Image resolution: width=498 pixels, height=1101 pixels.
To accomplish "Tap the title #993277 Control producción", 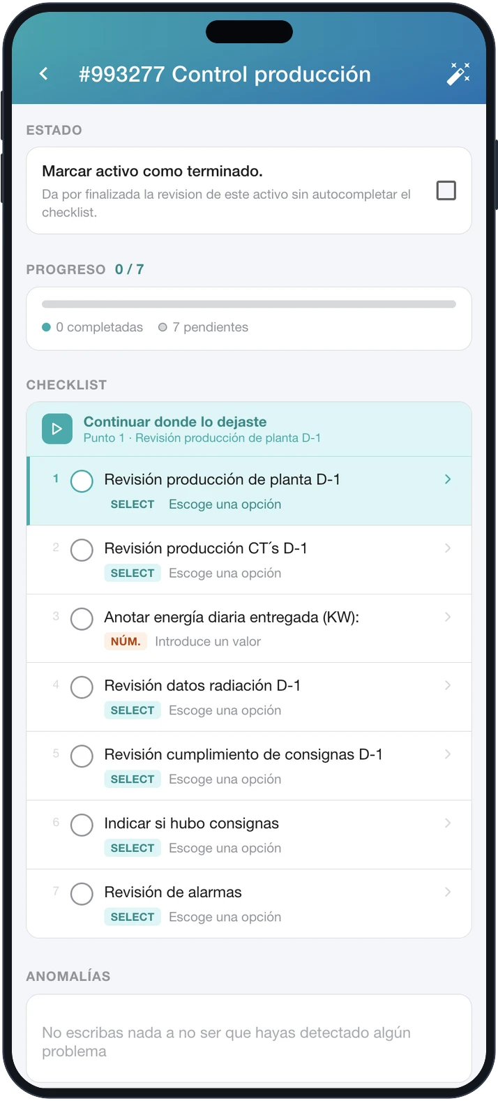I will point(225,74).
